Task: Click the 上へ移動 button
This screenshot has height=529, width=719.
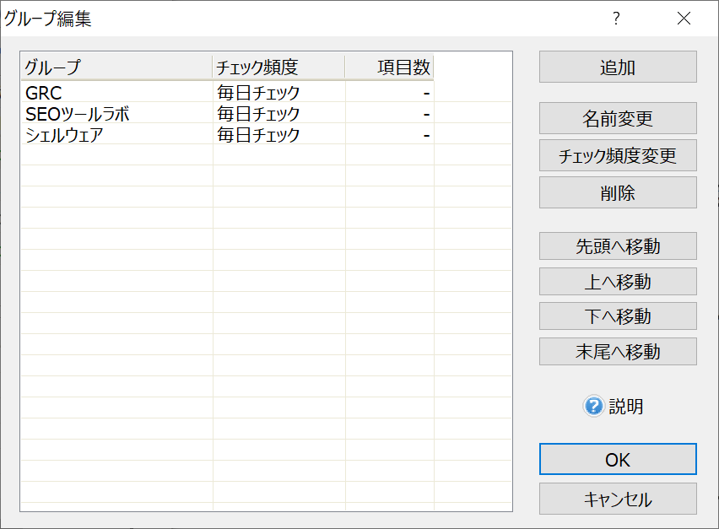Action: pyautogui.click(x=618, y=282)
